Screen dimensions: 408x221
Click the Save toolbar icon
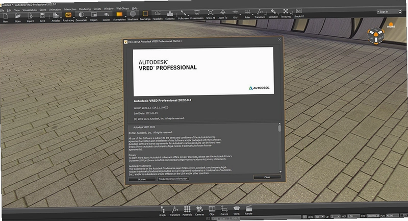(x=42, y=16)
